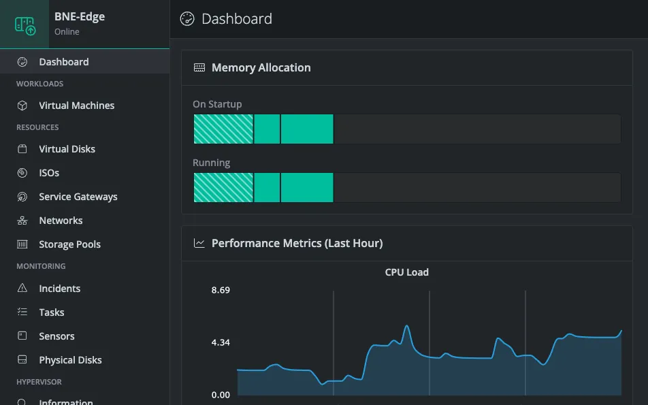Open Virtual Machines page

(x=84, y=106)
